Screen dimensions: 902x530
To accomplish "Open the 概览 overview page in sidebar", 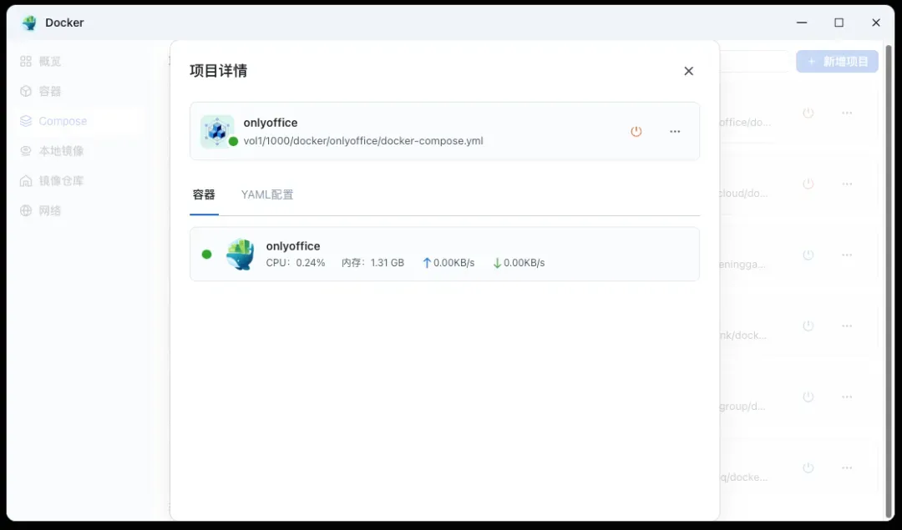I will 50,61.
